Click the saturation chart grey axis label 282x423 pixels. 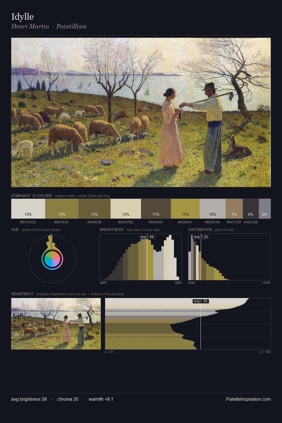click(x=192, y=283)
